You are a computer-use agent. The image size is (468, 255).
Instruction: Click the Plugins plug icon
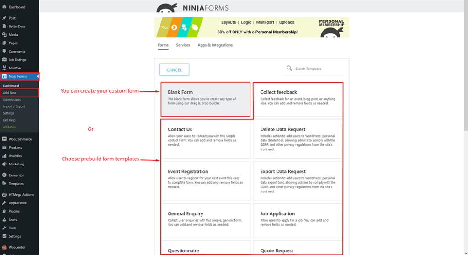click(x=4, y=211)
